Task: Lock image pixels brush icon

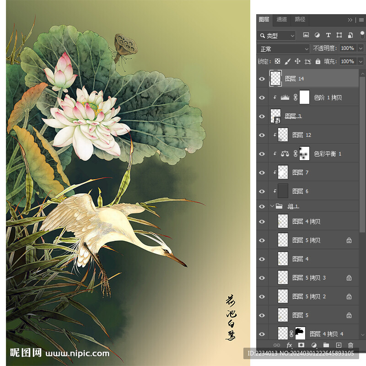Action: click(x=288, y=61)
